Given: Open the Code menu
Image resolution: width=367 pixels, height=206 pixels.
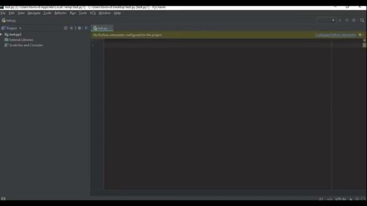Looking at the screenshot, I should pos(47,13).
